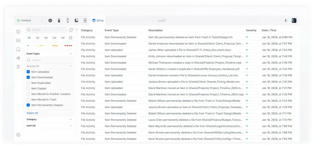313x146 pixels.
Task: Open the third app icon, a slim door reader
Action: (x=68, y=20)
